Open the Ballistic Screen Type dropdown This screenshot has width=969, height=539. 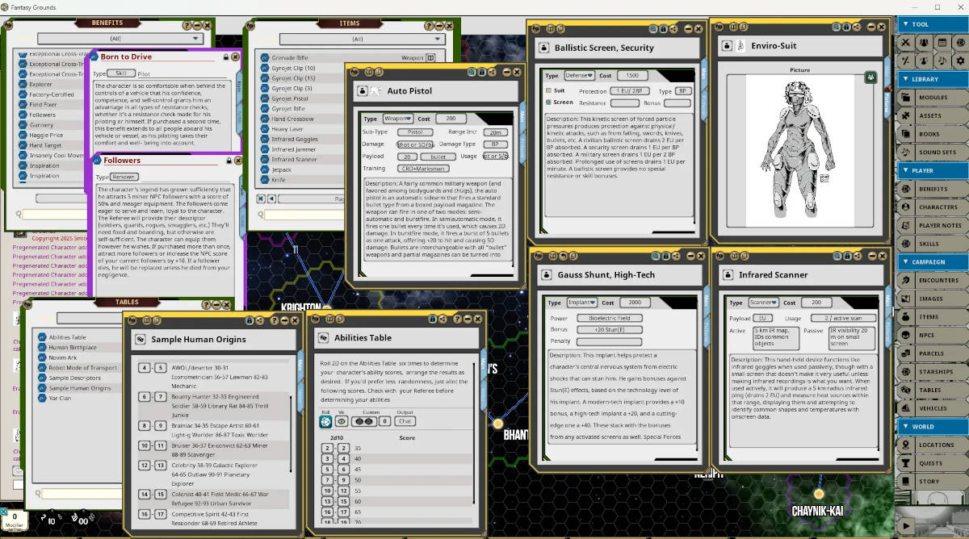(578, 75)
